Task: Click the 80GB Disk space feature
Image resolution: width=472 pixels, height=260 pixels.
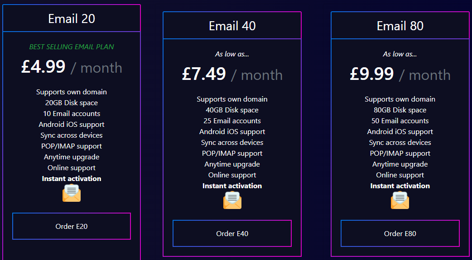Action: click(400, 110)
